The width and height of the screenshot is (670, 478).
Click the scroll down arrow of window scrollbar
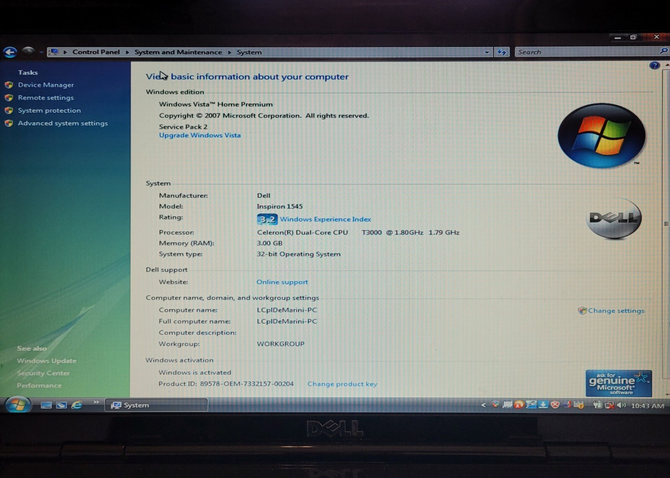[667, 394]
